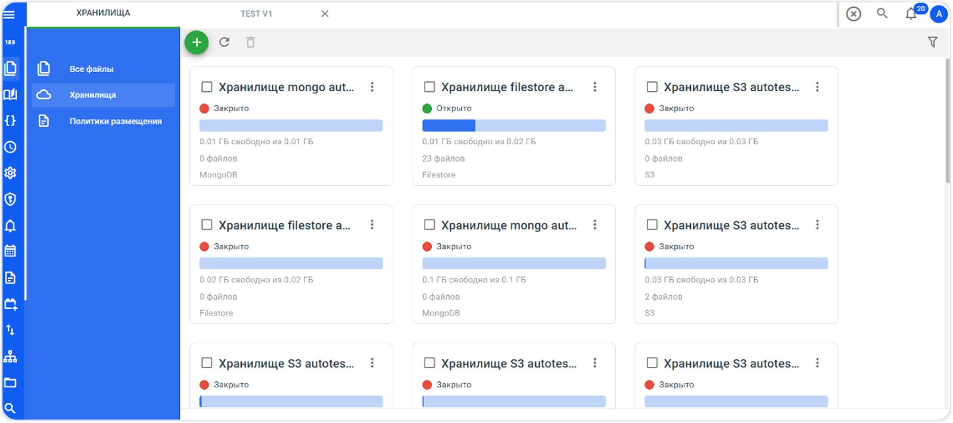Viewport: 953px width, 423px height.
Task: Open the kebab menu of S3 card with 2 файлов
Action: 817,225
